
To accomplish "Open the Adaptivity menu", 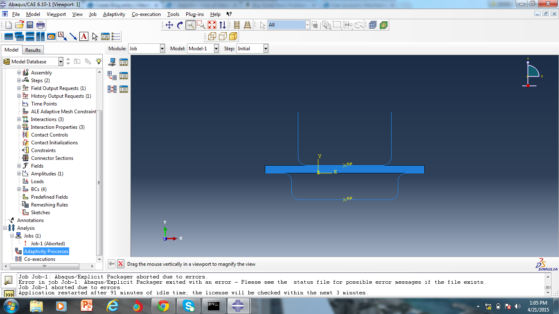I will coord(114,14).
